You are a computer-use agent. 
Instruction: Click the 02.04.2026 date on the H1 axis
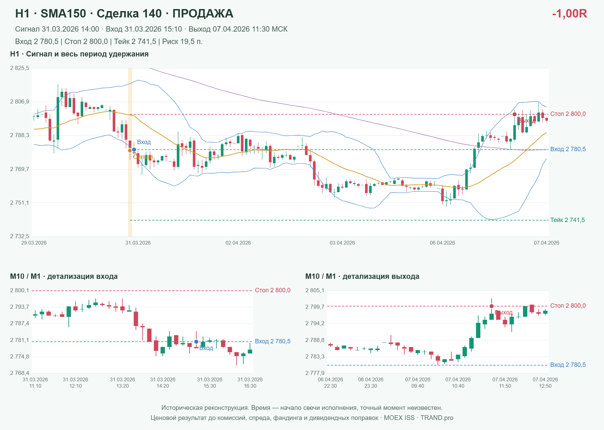tap(238, 243)
